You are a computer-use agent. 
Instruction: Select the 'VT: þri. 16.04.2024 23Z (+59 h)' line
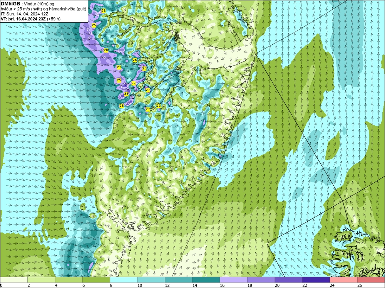coord(30,19)
